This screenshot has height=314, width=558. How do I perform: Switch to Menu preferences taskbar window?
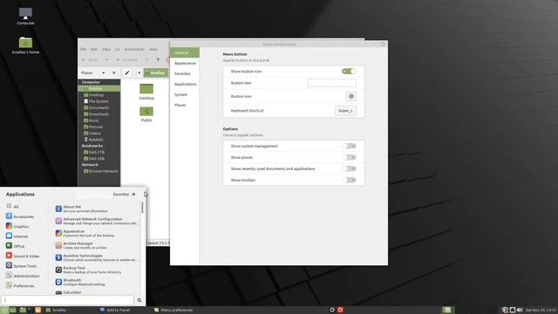pos(174,311)
